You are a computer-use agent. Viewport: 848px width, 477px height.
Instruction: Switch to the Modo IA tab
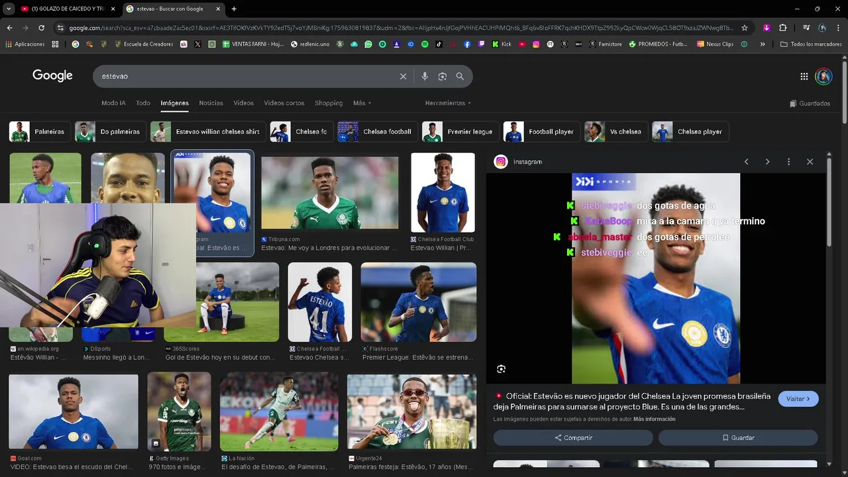(x=113, y=103)
